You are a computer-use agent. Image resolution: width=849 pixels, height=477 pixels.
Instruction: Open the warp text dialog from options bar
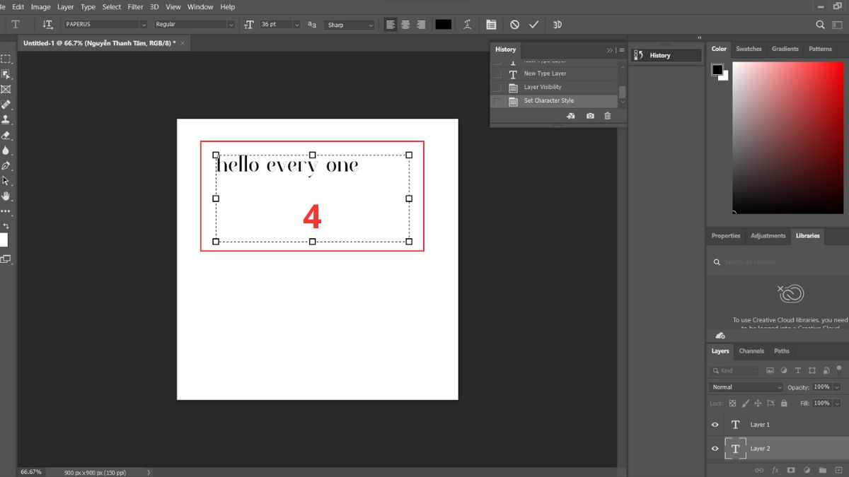point(467,24)
